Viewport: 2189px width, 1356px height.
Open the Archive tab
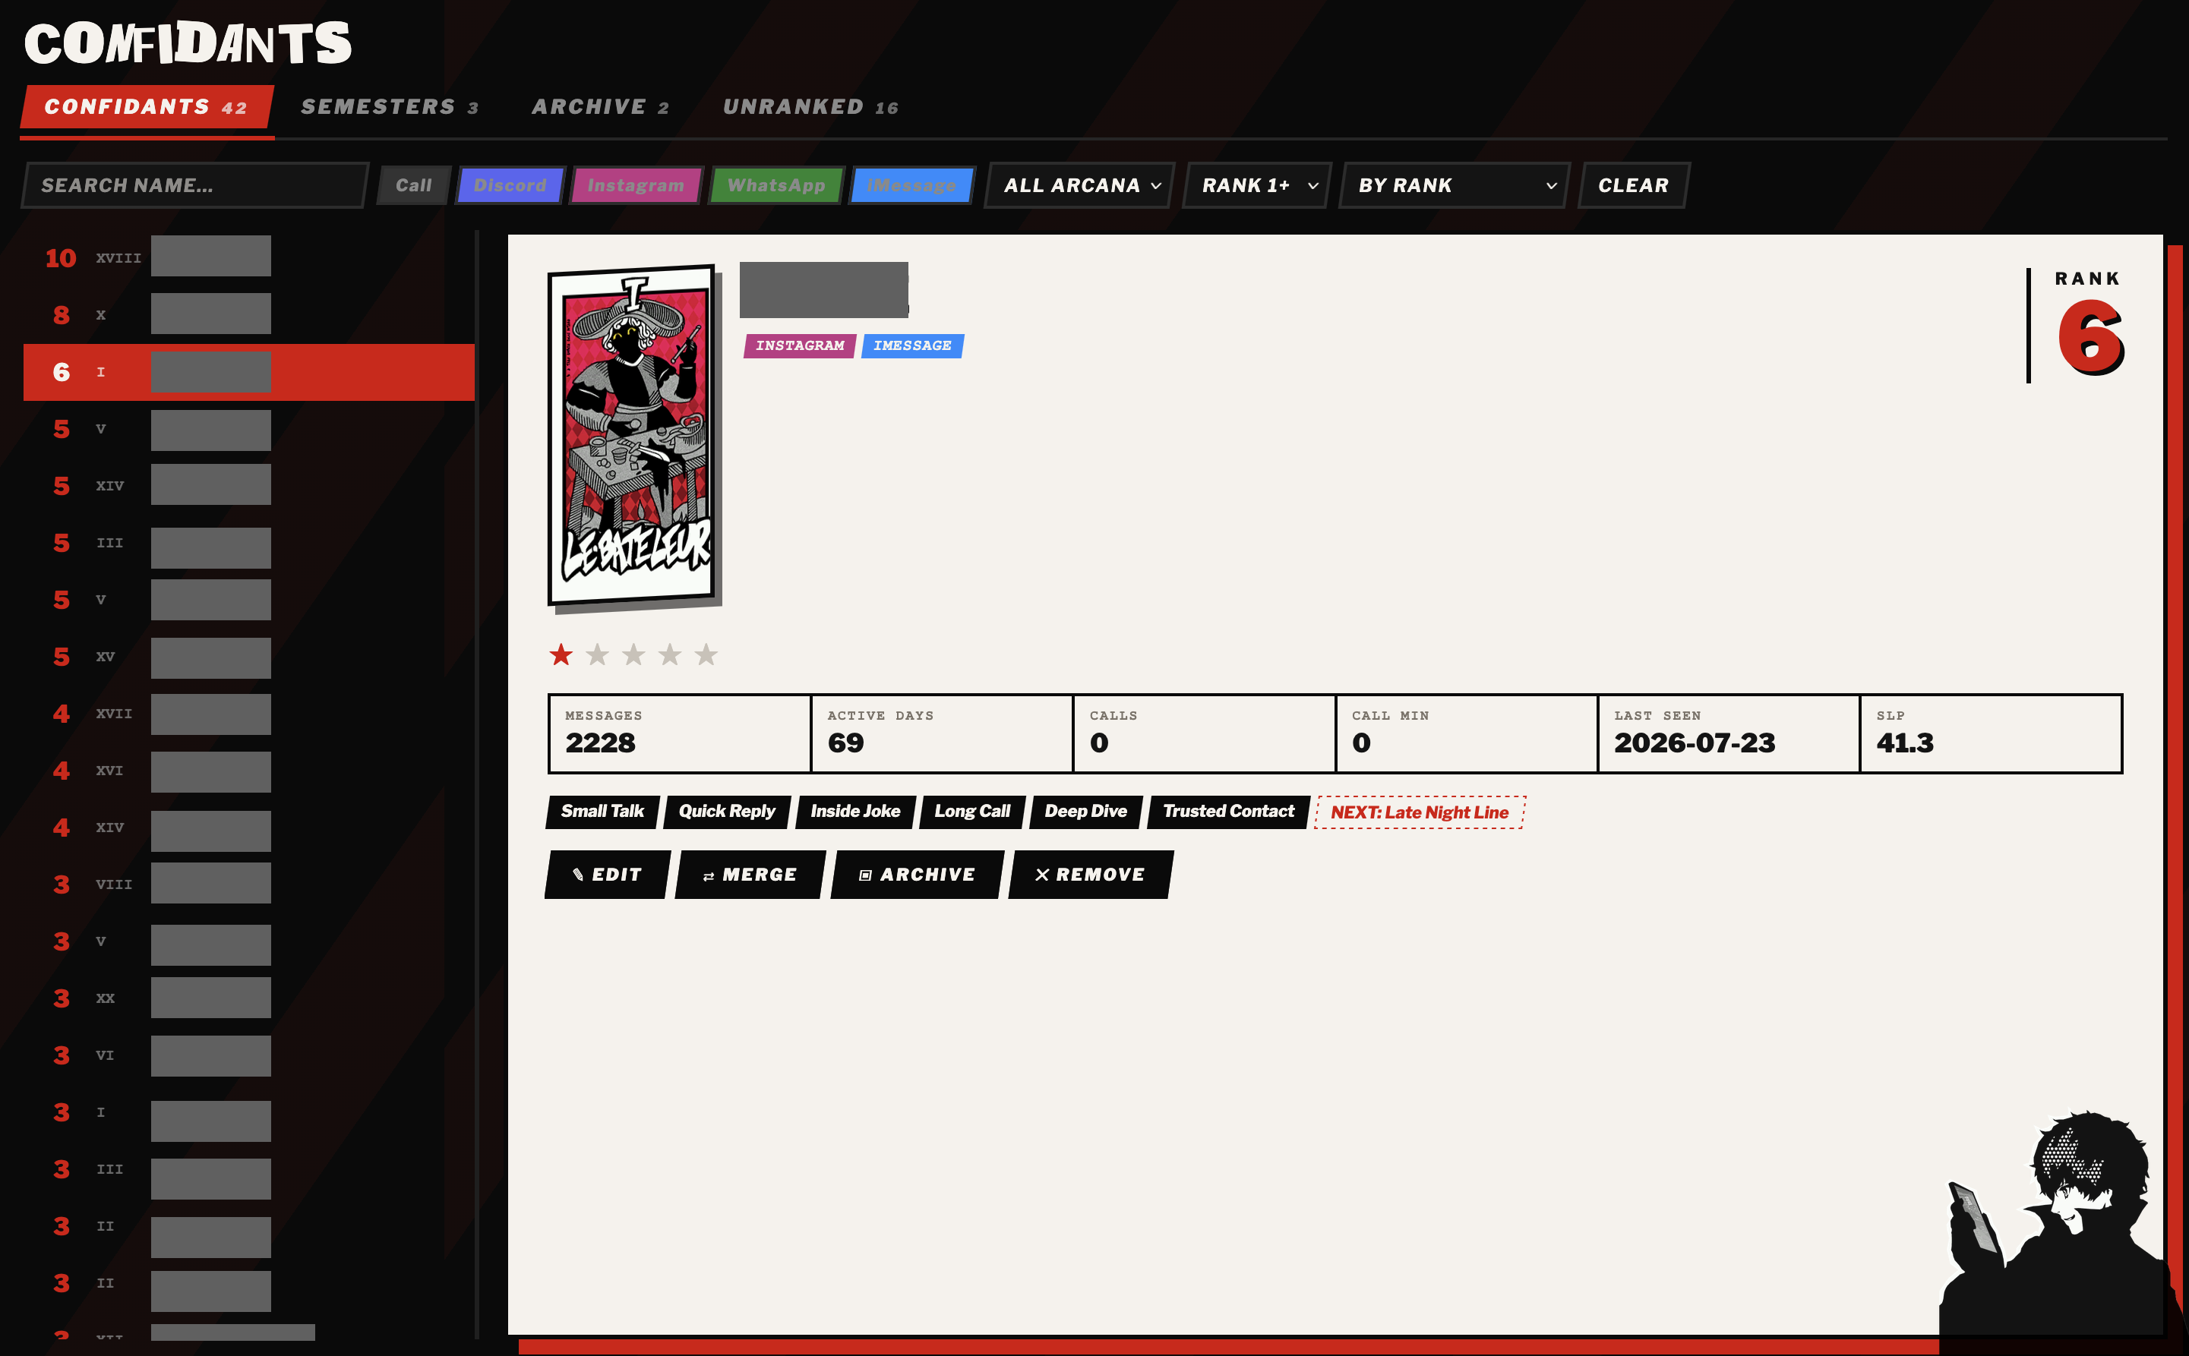[600, 107]
